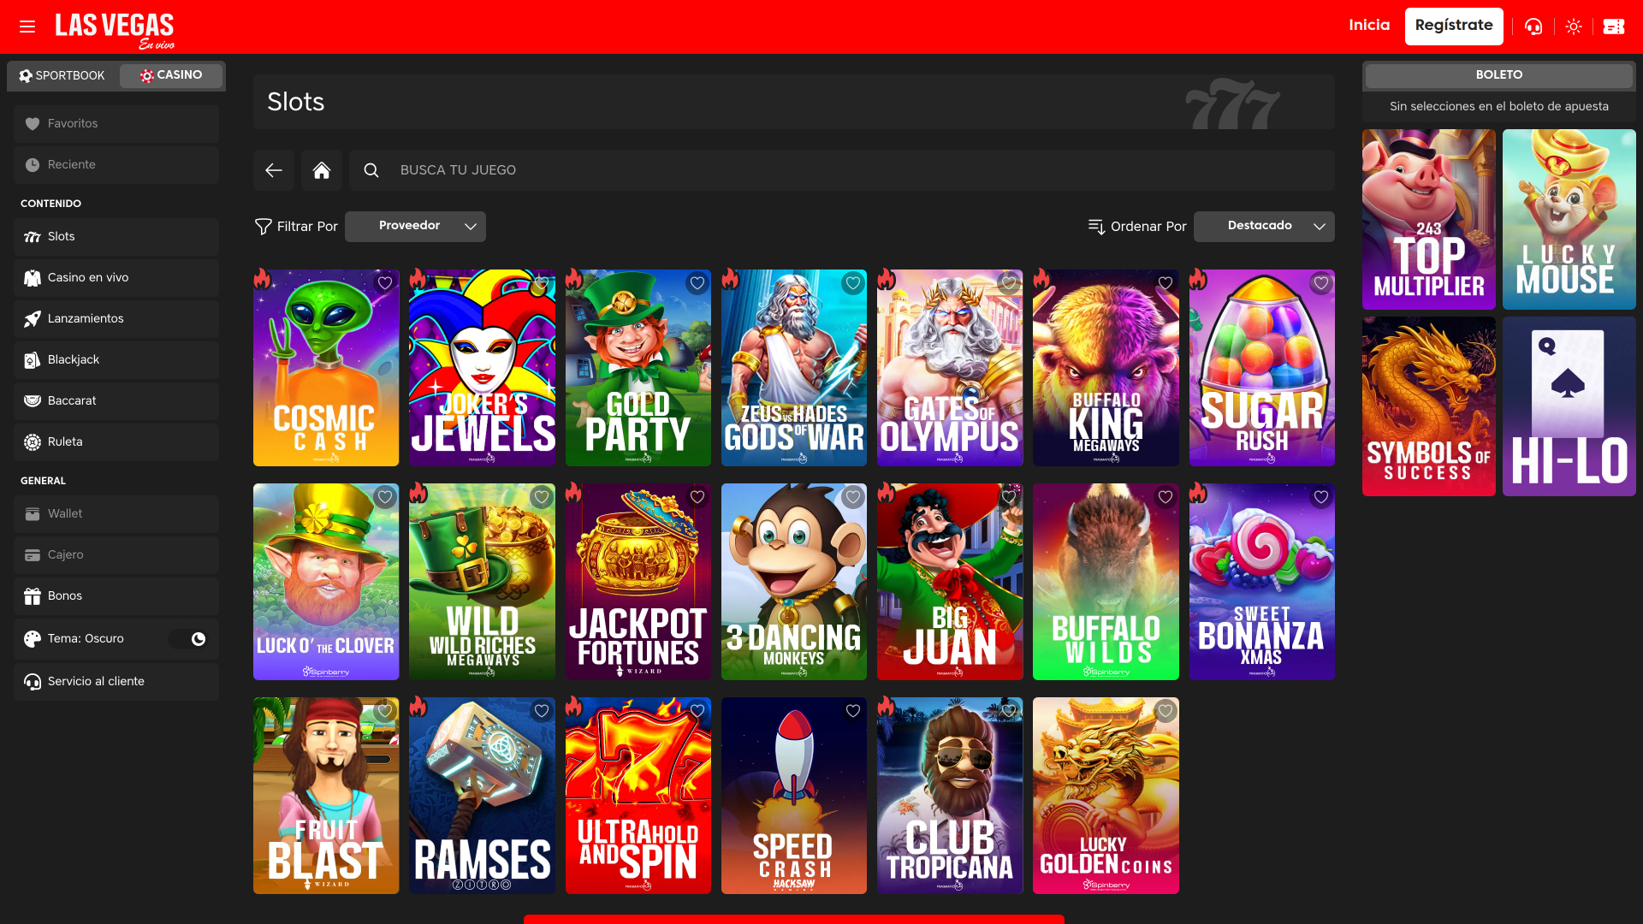Select the Slots icon in the sidebar
Image resolution: width=1643 pixels, height=924 pixels.
[x=33, y=236]
